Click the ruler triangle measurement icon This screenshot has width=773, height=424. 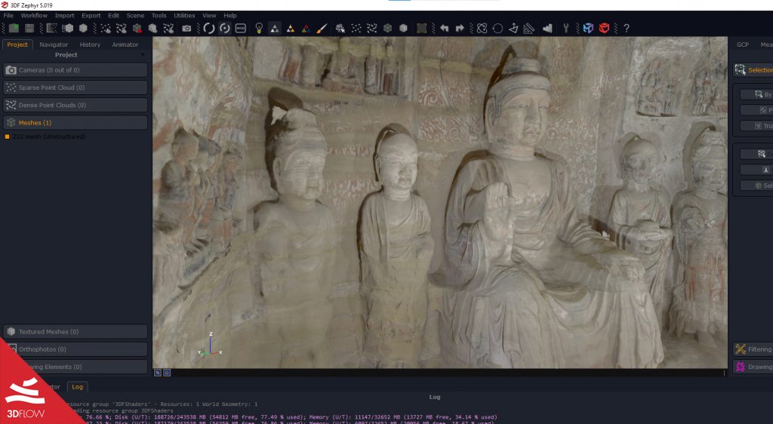pos(529,29)
